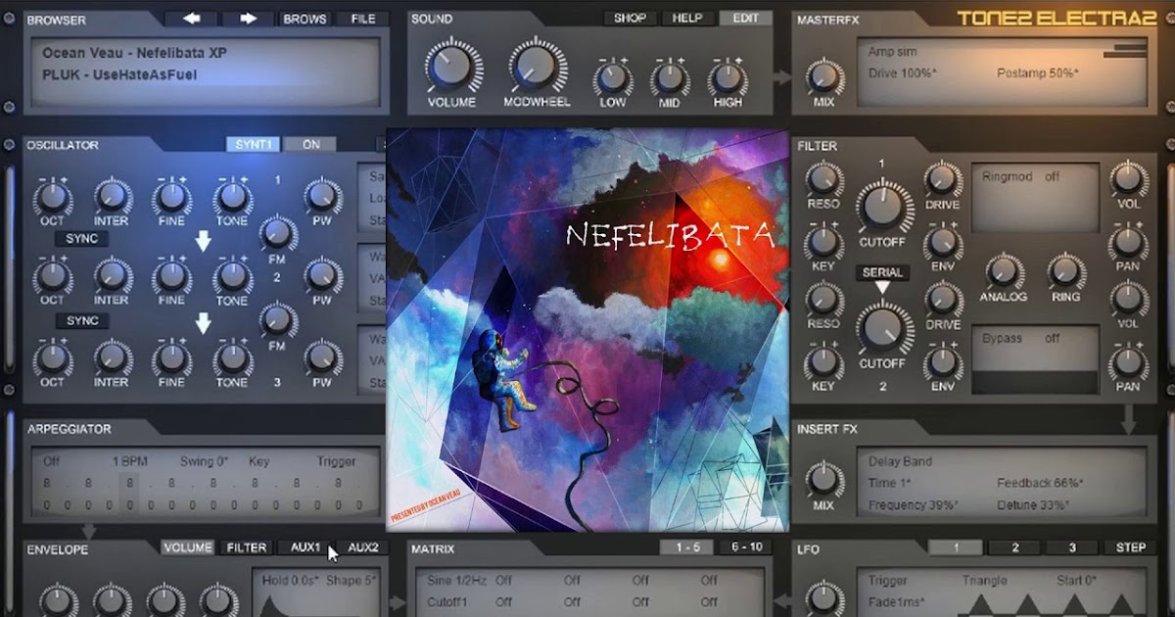1175x617 pixels.
Task: Adjust the MasterFX MIX knob
Action: click(x=824, y=77)
